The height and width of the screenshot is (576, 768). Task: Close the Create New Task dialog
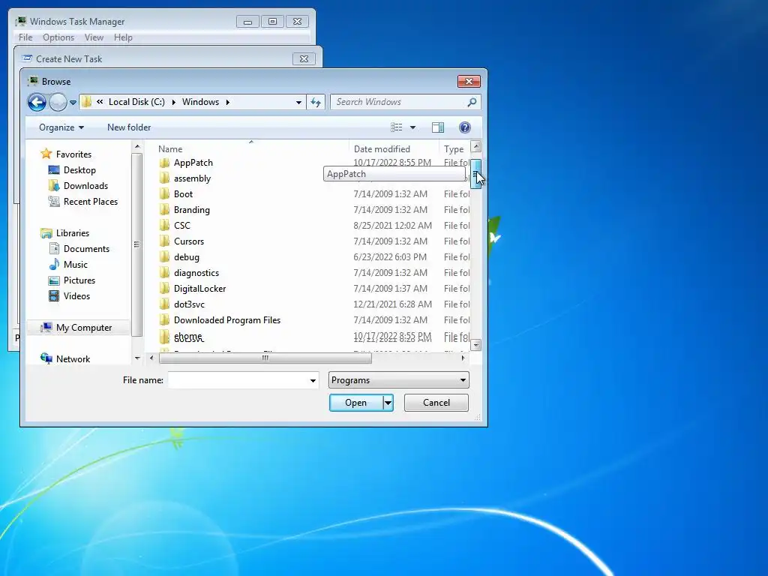click(x=304, y=58)
